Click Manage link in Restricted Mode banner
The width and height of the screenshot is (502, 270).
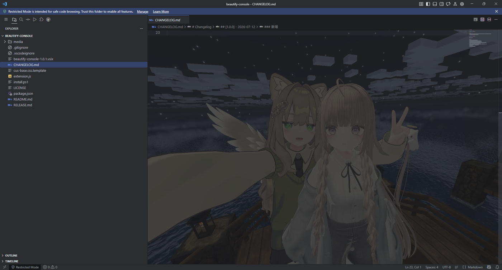coord(143,11)
